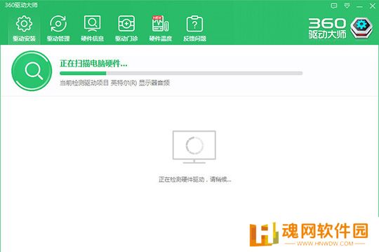Click the 当前检测驱动项目 status line

[114, 83]
